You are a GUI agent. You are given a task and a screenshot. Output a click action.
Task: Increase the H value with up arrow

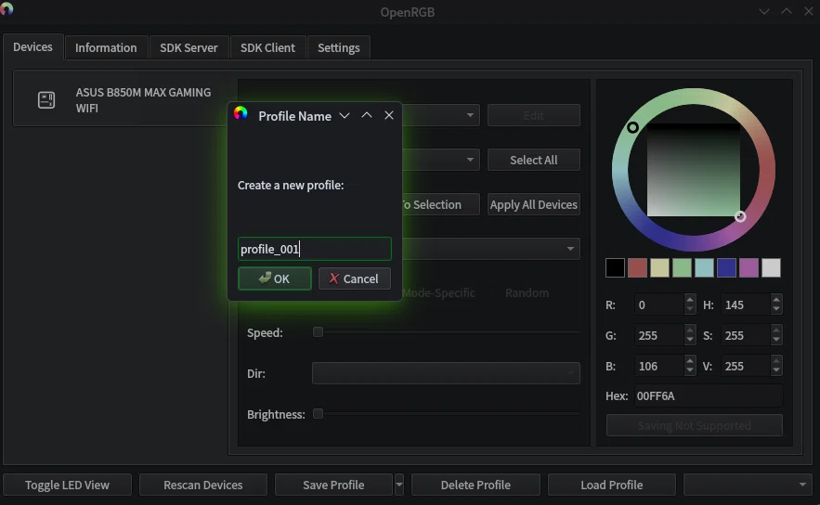click(x=776, y=300)
